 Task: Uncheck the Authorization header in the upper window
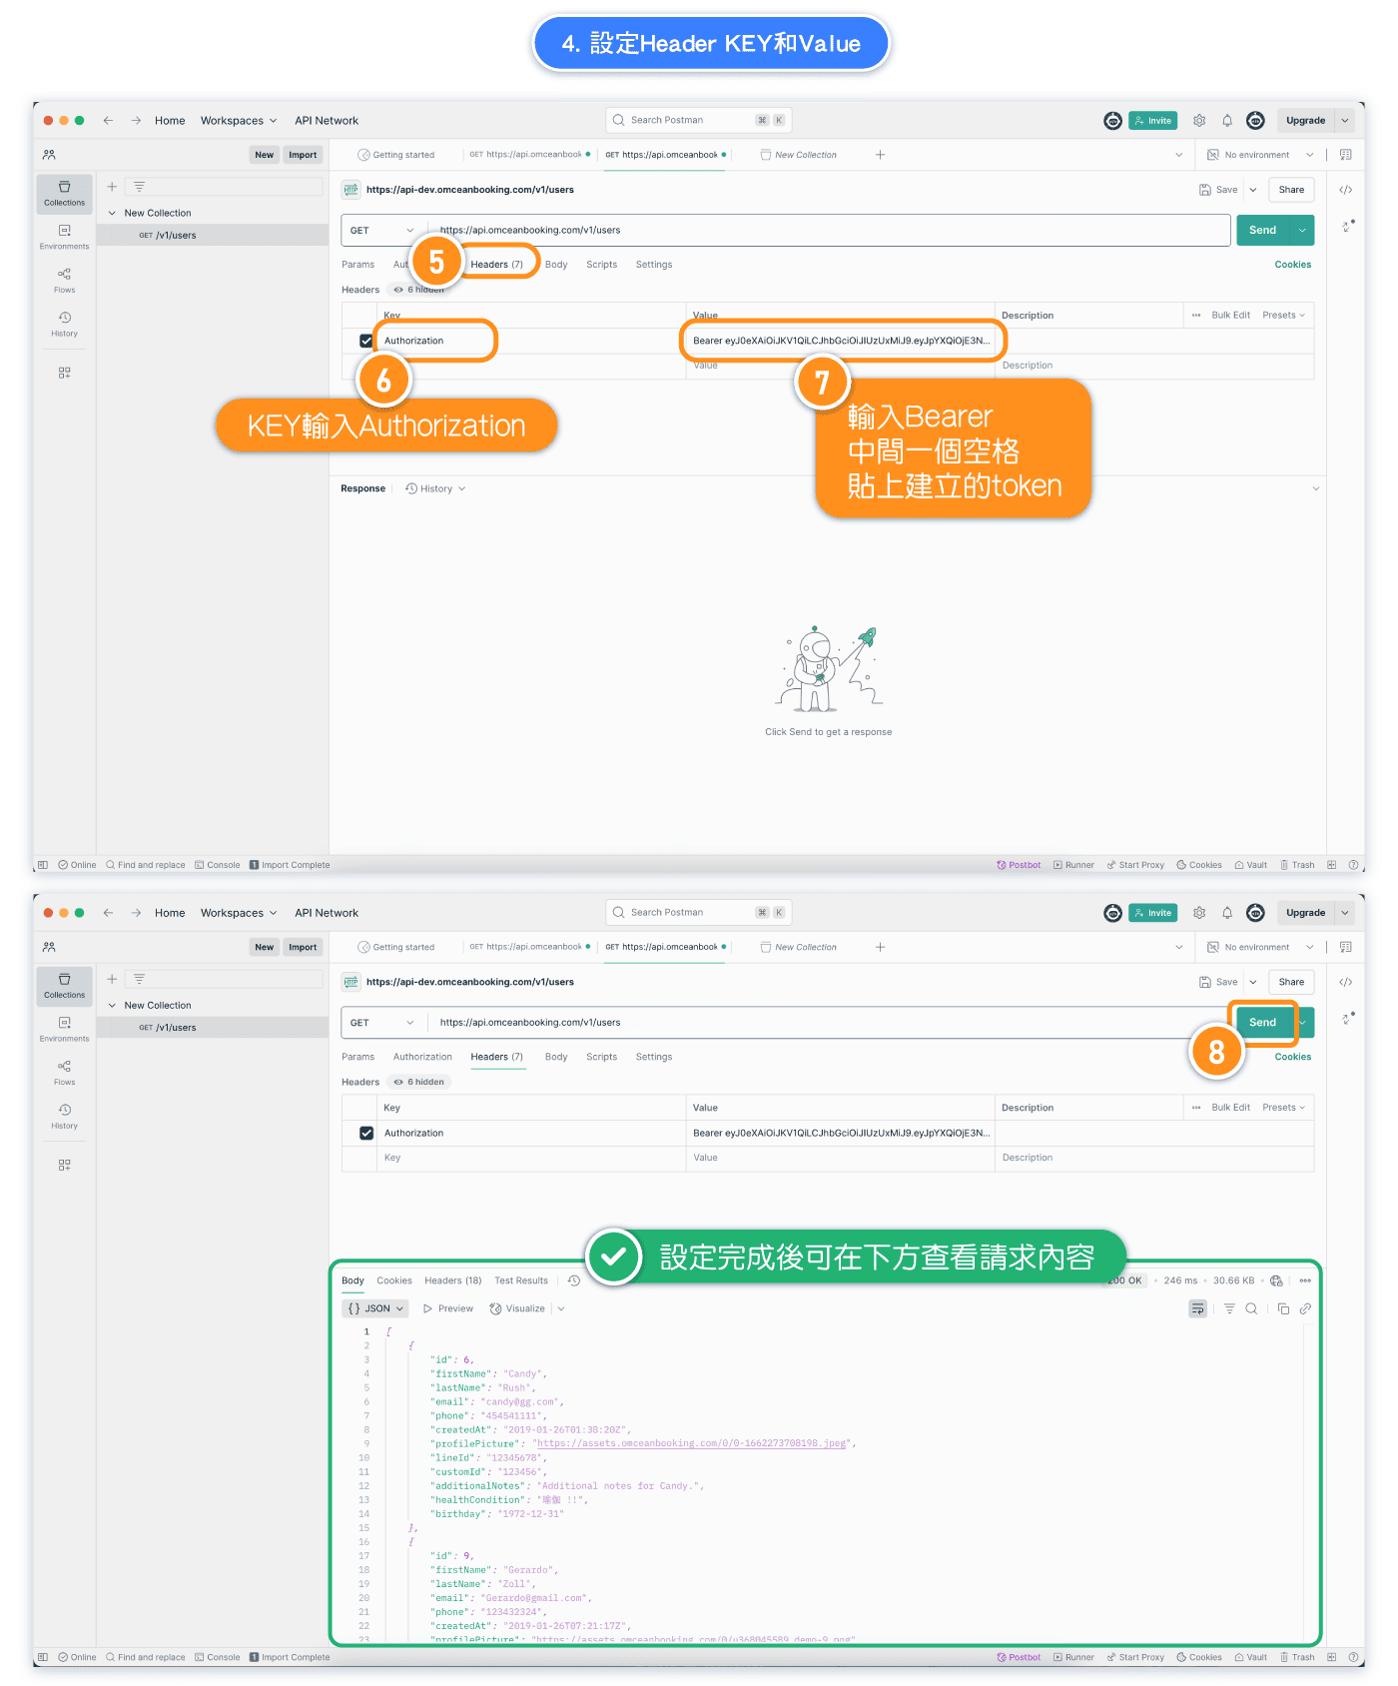click(x=366, y=341)
